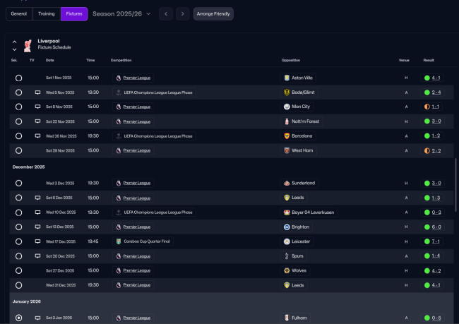
Task: Click the Barcelona club crest icon
Action: point(287,136)
